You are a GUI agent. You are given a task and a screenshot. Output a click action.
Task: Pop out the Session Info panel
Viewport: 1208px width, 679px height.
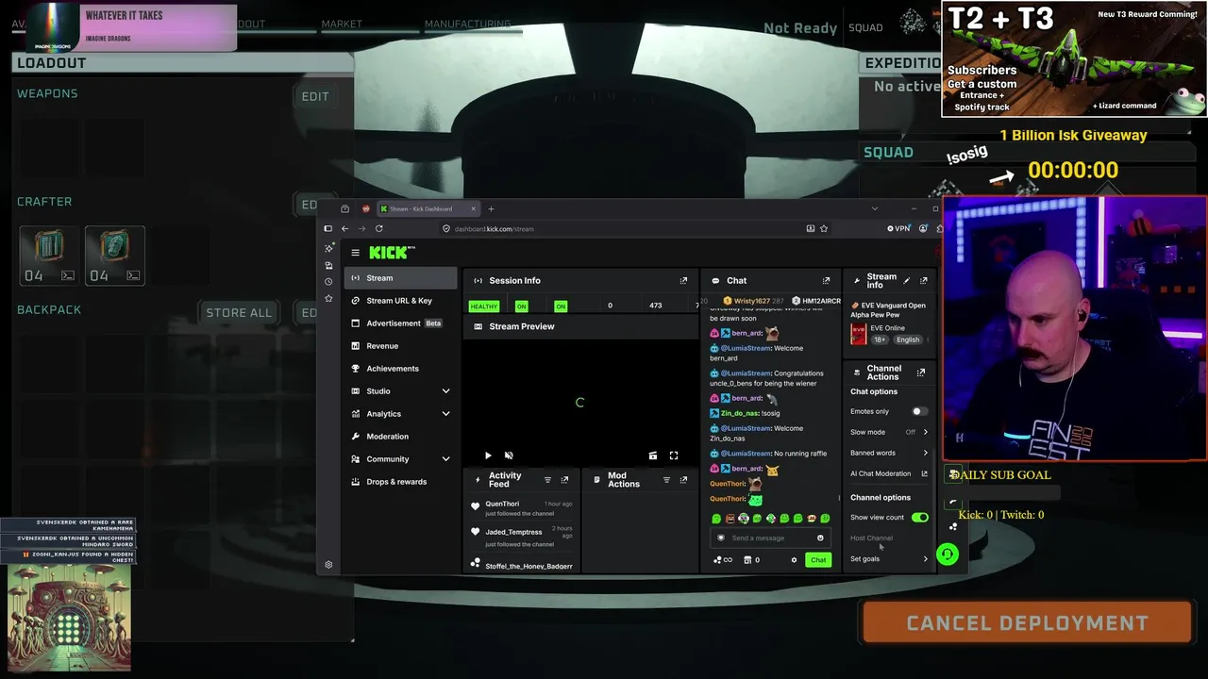(683, 281)
